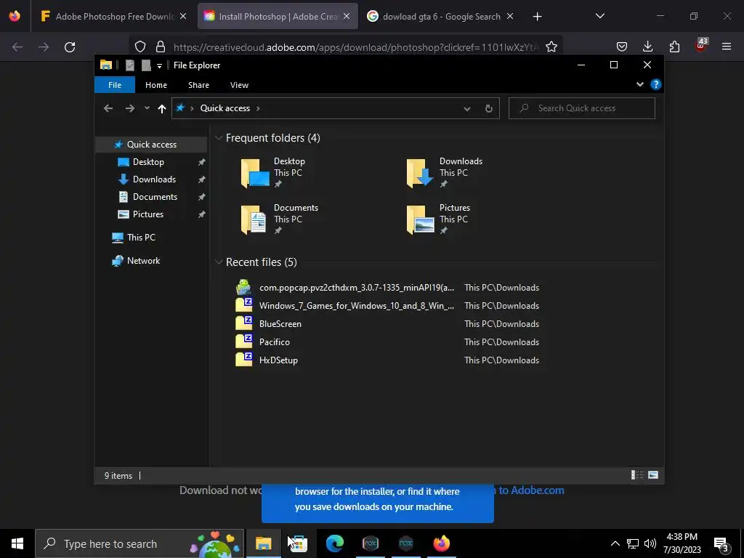Screen dimensions: 744x558
Task: Open the Desktop frequent folder icon
Action: [255, 173]
